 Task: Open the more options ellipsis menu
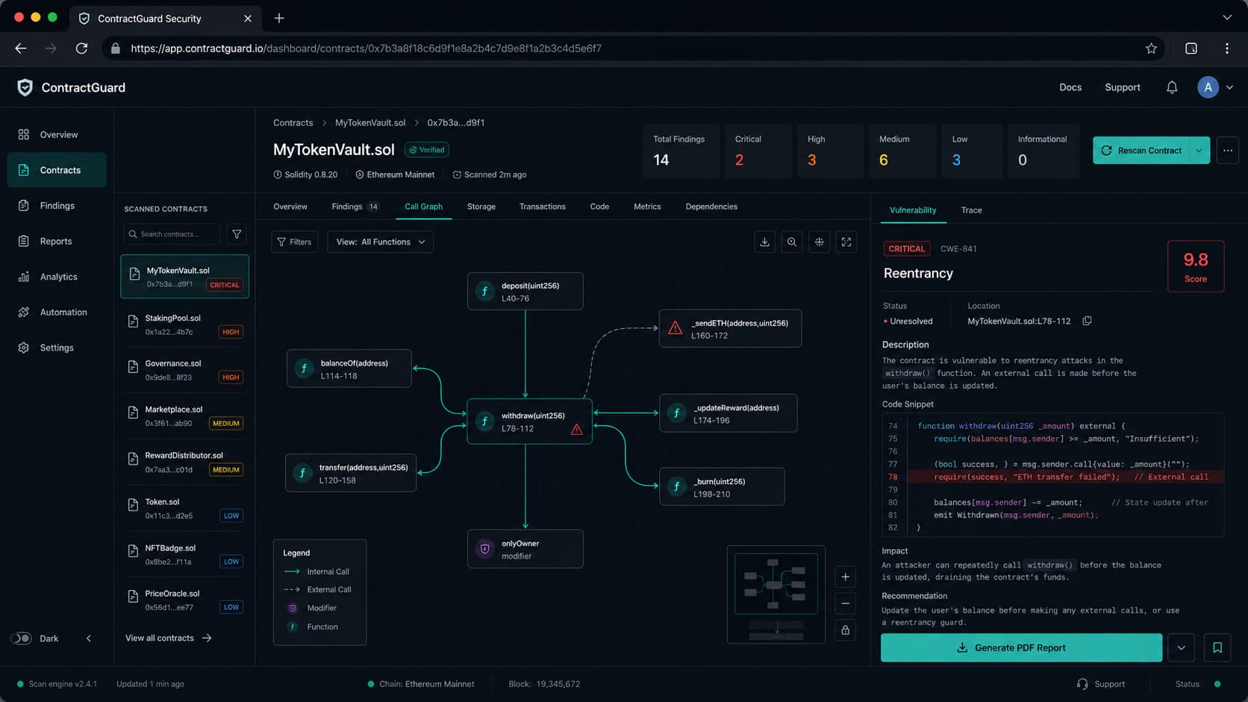pos(1227,151)
